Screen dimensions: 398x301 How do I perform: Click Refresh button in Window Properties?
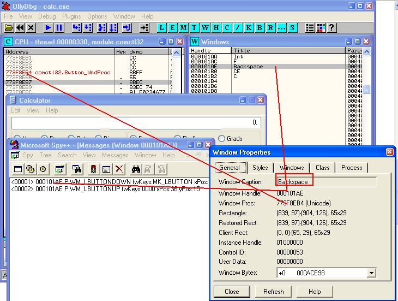tap(273, 291)
